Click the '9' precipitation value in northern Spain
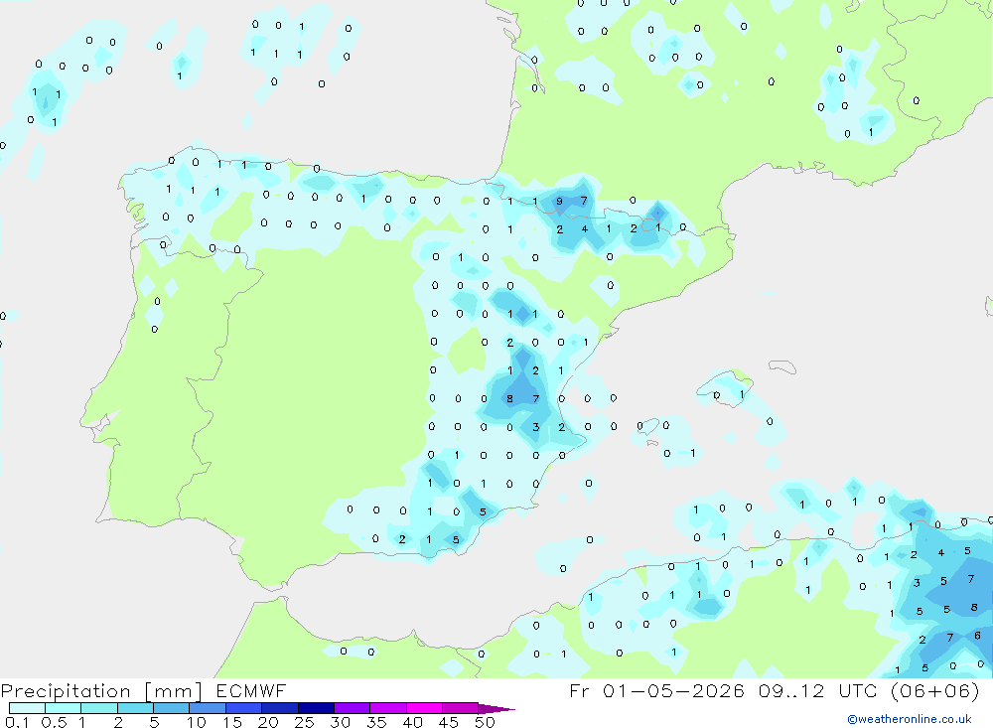 (x=558, y=202)
